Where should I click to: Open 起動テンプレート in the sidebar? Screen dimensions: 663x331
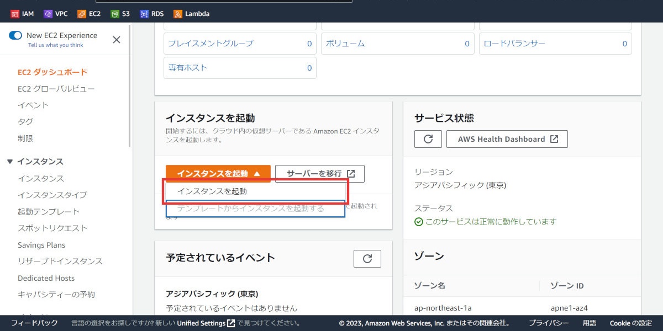(x=49, y=212)
